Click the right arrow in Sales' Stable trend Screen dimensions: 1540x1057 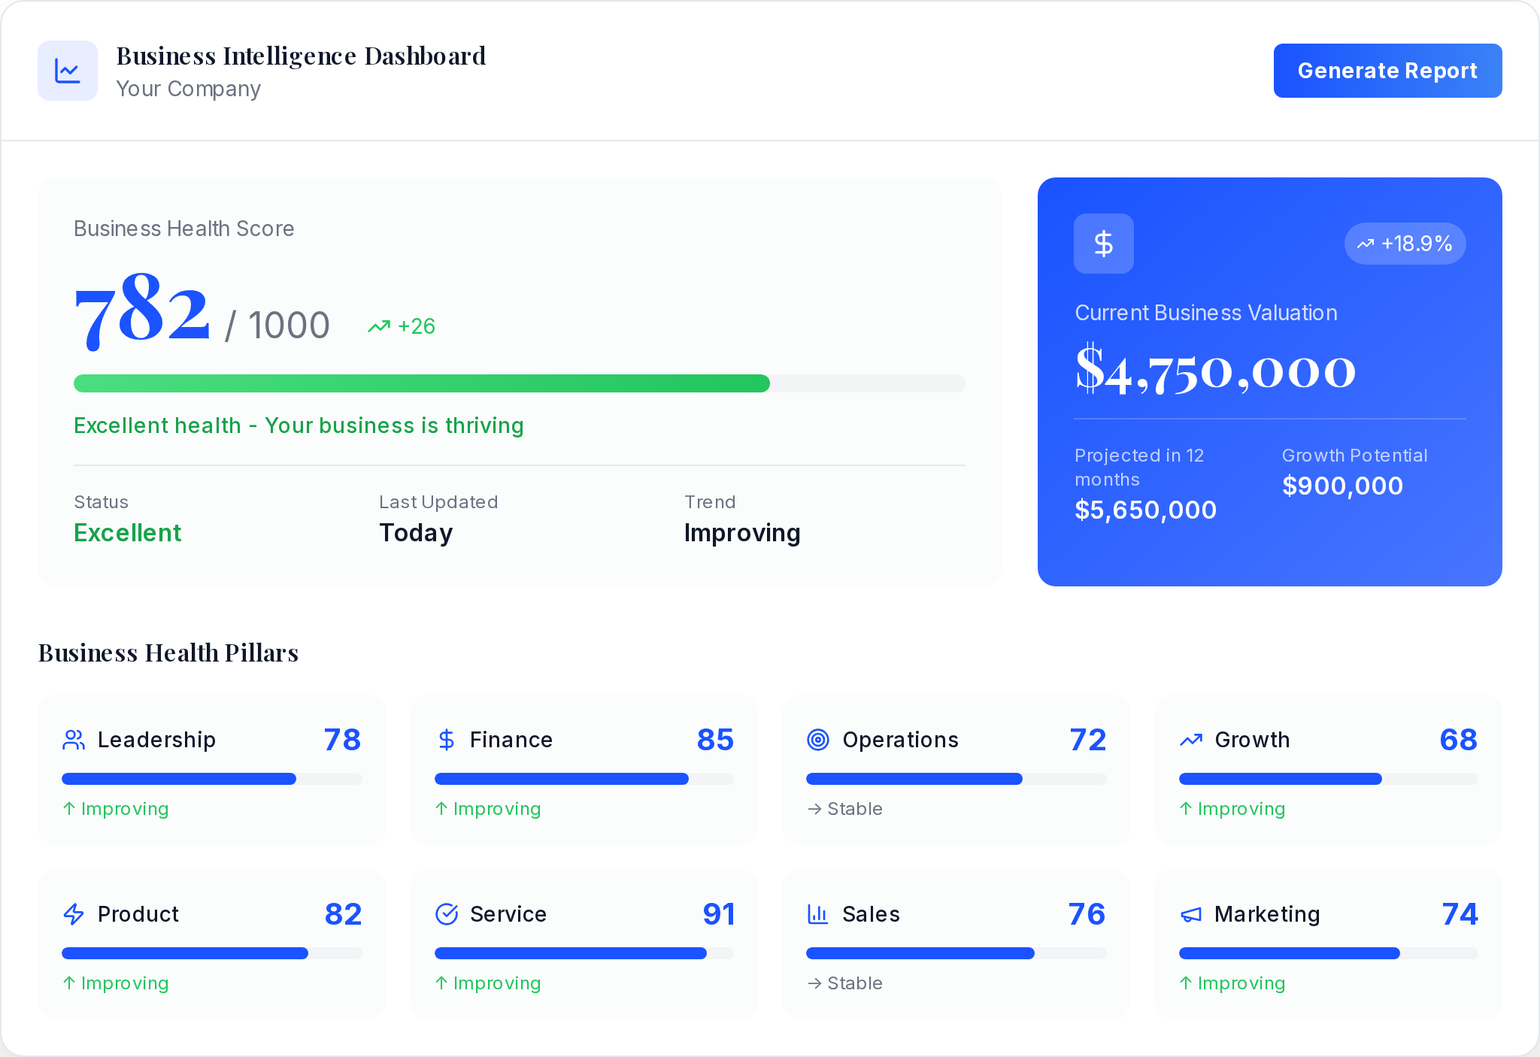pos(814,983)
